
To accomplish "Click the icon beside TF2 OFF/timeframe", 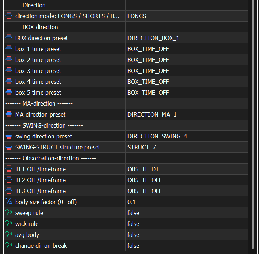I will coord(9,180).
